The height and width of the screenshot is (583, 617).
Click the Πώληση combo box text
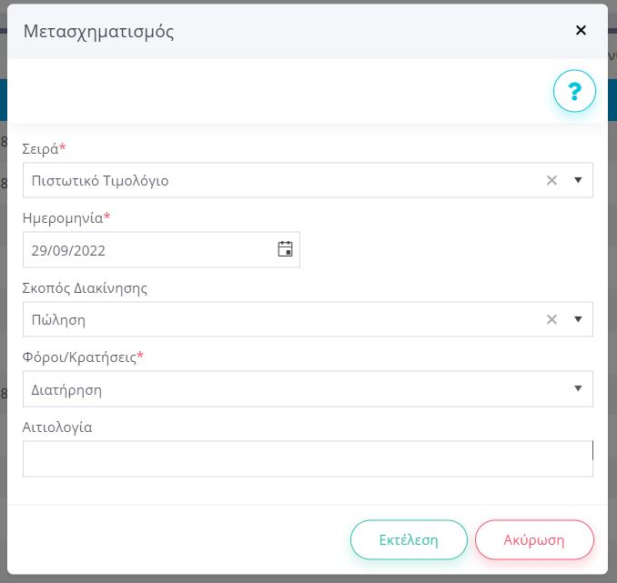[59, 320]
